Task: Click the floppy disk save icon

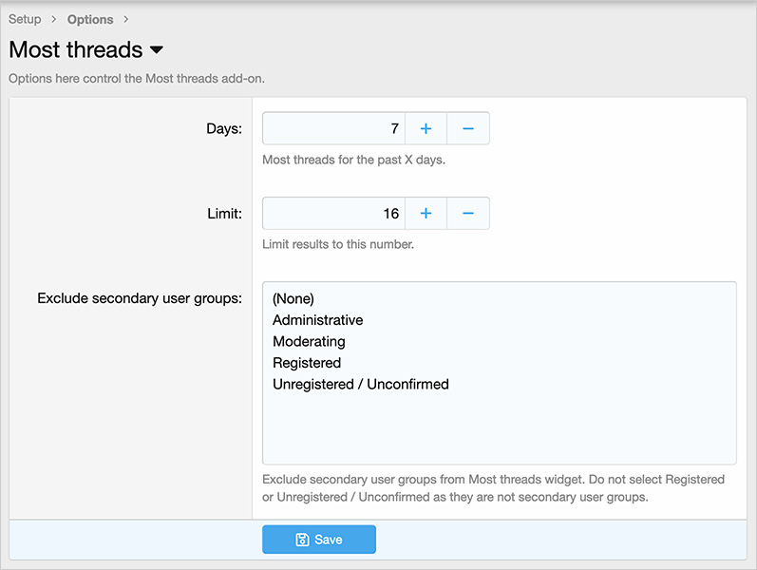Action: pos(302,540)
